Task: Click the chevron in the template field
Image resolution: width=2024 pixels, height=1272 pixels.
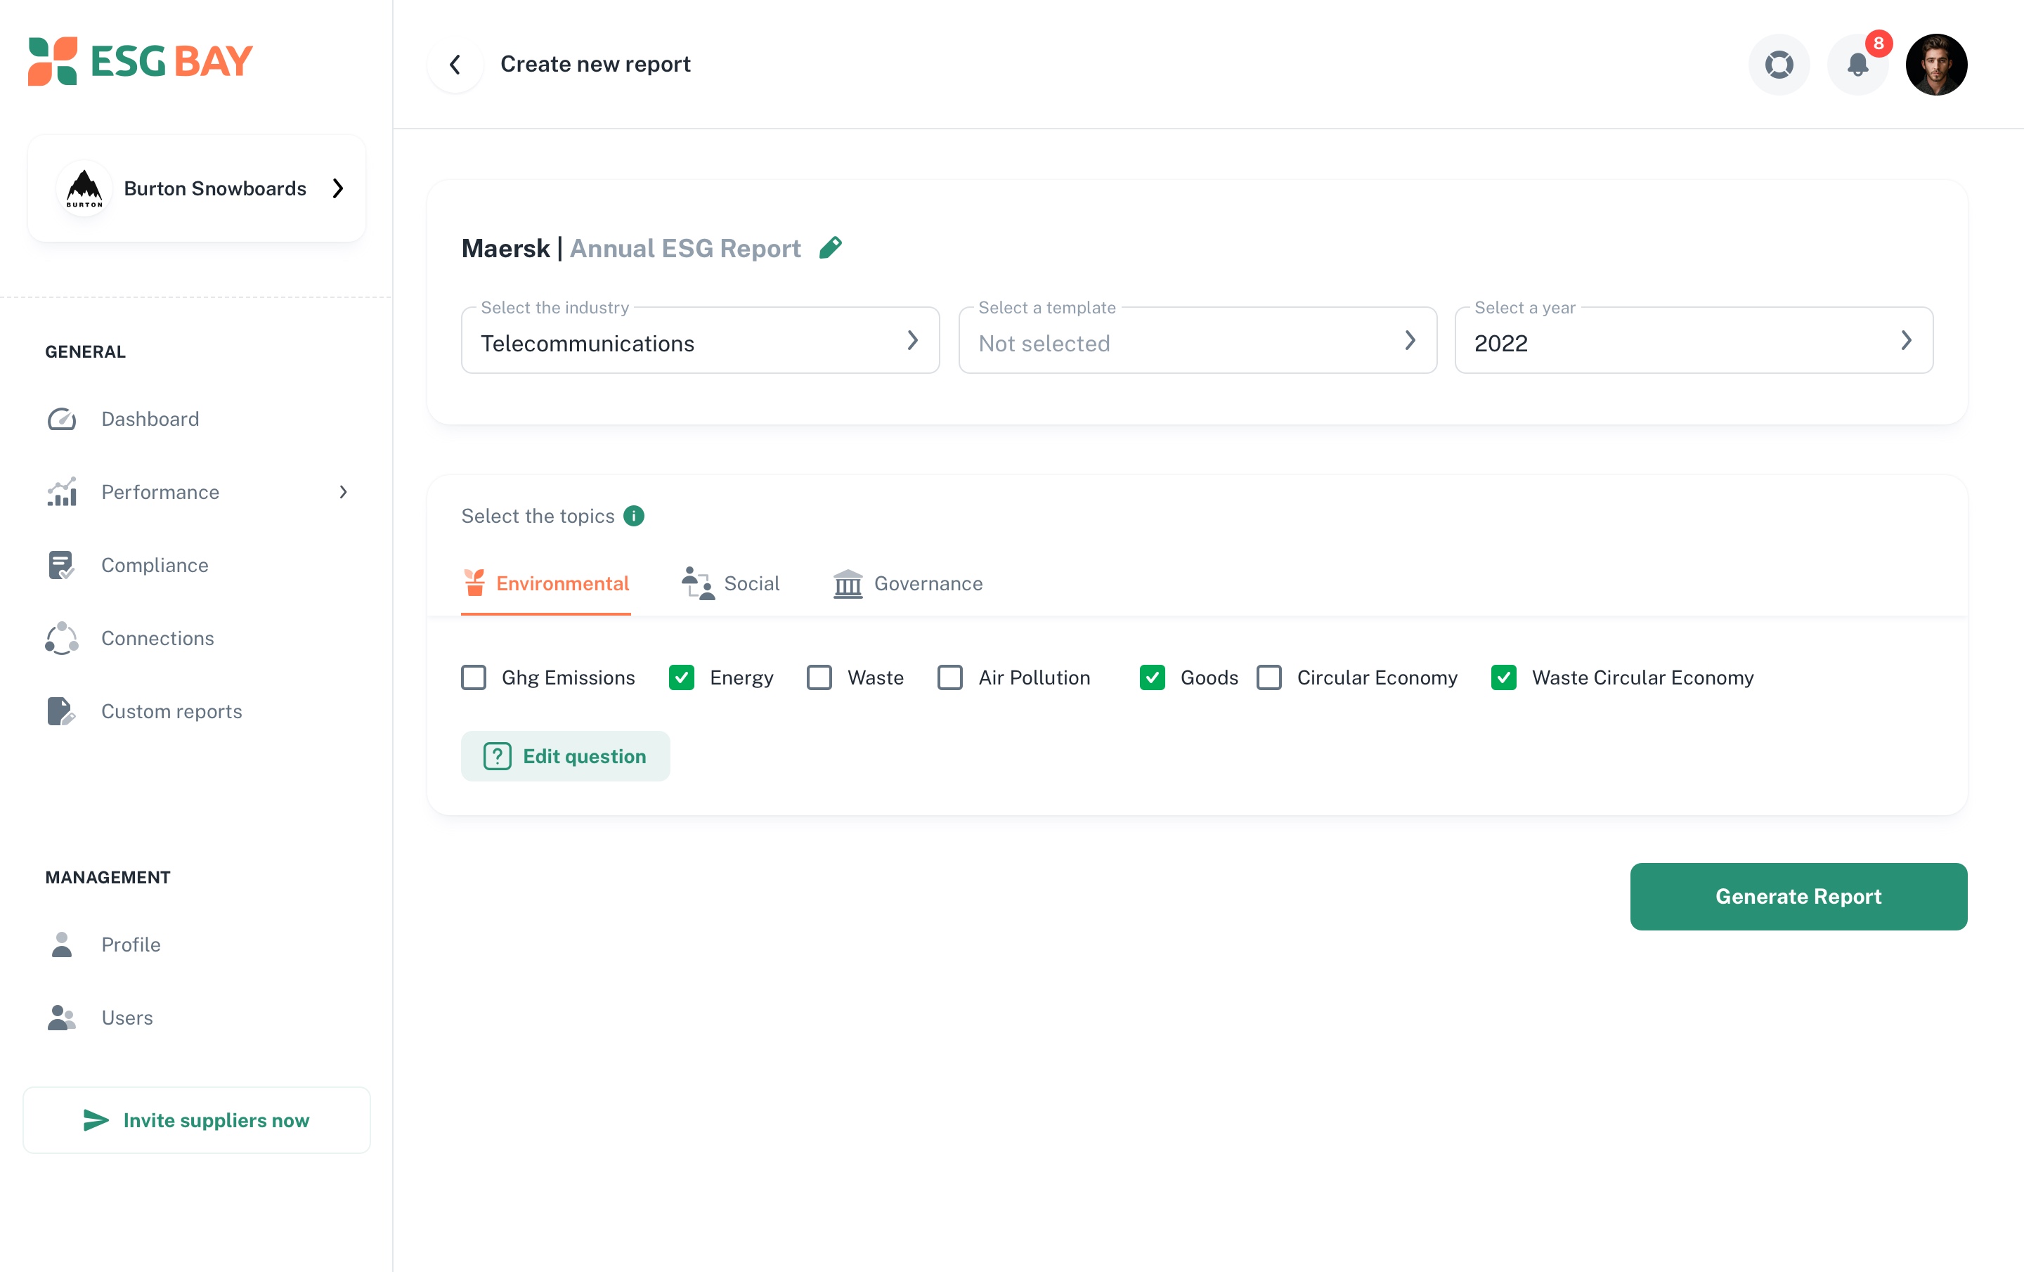Action: (1410, 341)
